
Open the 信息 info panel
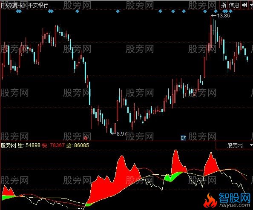tap(234, 5)
